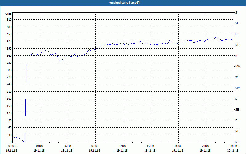This screenshot has height=154, width=246.
Task: Click the 'NW' compass label
Action: coord(237,67)
